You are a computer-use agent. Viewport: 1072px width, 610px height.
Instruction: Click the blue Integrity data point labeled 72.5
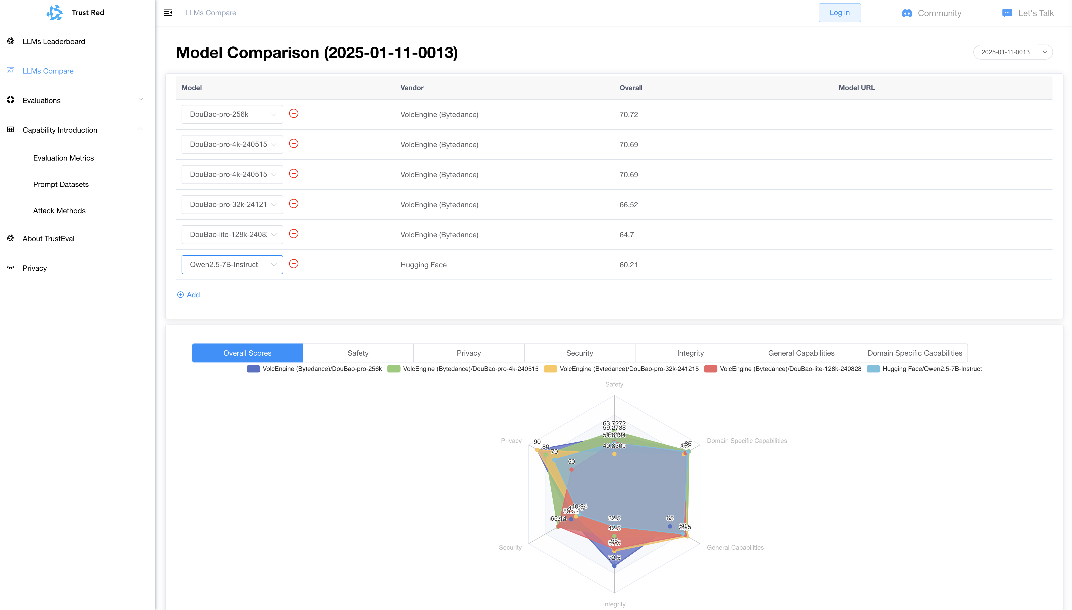614,566
